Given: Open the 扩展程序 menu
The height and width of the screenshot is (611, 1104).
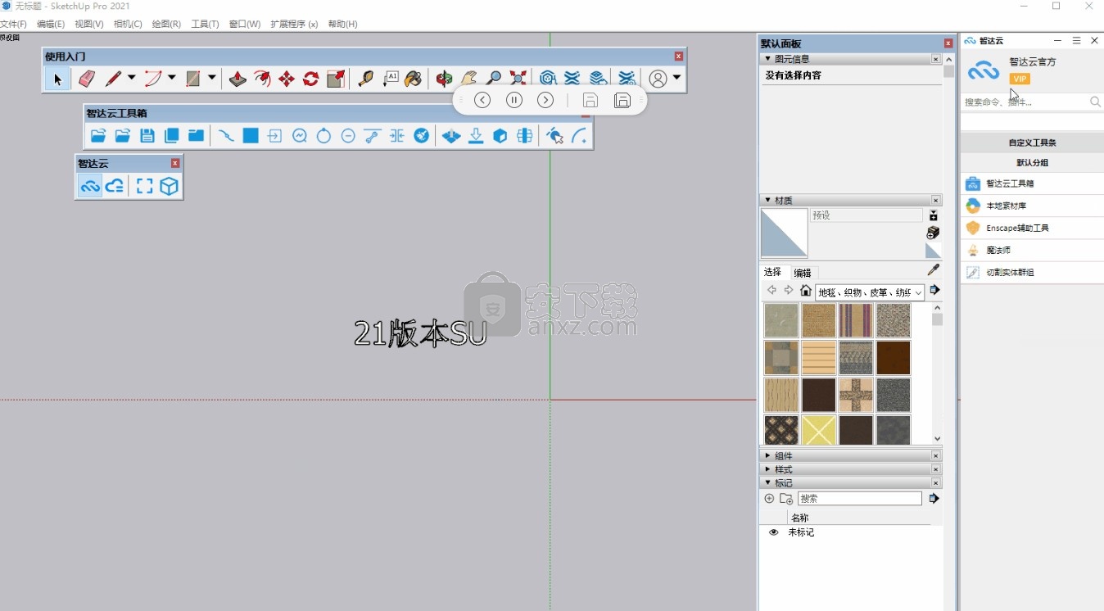Looking at the screenshot, I should tap(294, 24).
